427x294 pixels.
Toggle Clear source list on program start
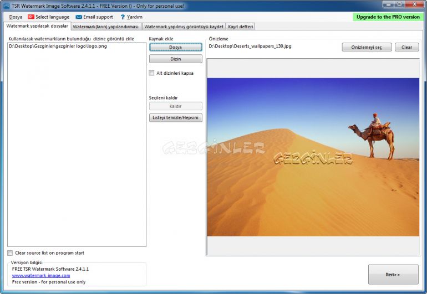tap(11, 253)
